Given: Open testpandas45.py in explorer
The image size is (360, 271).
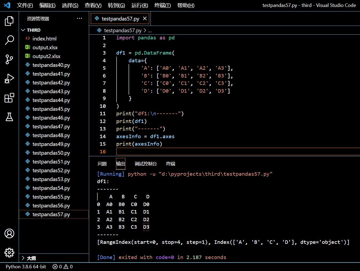Looking at the screenshot, I should pos(54,109).
